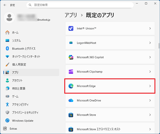Screen dimensions: 160x134
Task: Click アプリ breadcrumb link
Action: point(71,15)
